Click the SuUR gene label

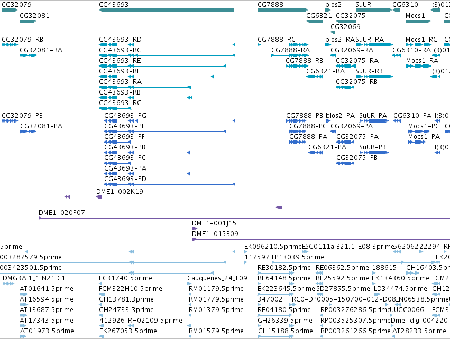363,5
